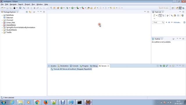The width and height of the screenshot is (186, 105).
Task: Click the Open Task toolbar icon
Action: coord(92,8)
